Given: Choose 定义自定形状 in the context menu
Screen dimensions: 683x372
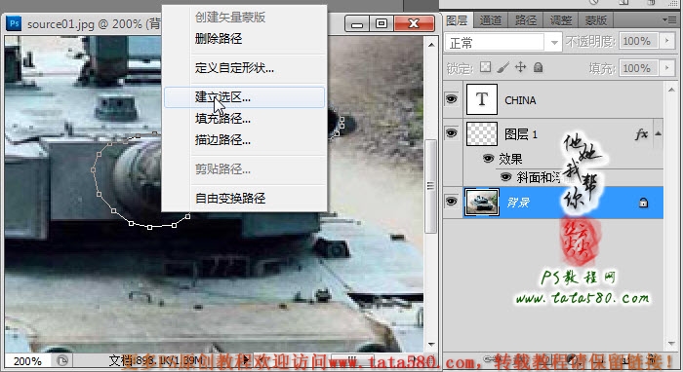Looking at the screenshot, I should click(234, 68).
